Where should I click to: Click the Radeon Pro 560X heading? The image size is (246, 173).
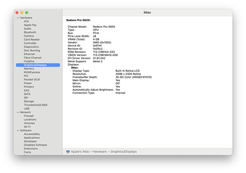(78, 20)
